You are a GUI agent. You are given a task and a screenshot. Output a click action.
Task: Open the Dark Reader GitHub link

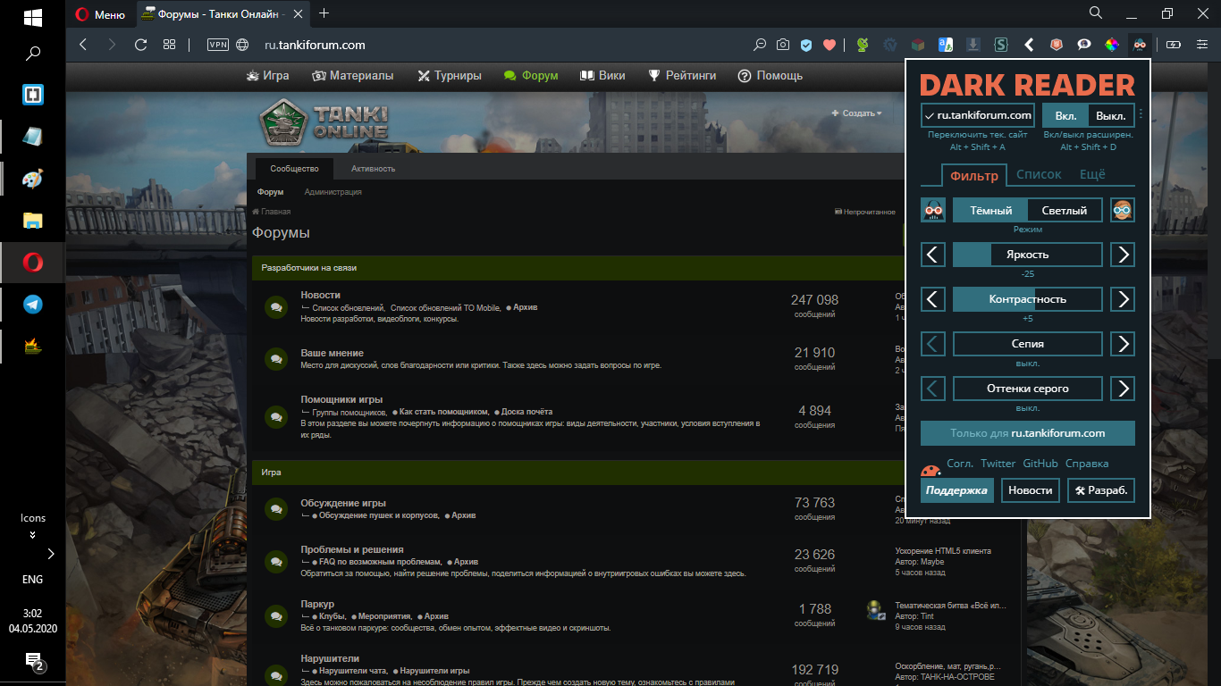point(1040,464)
